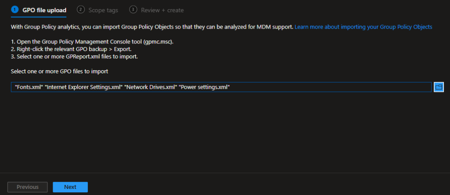Screen dimensions: 450x195
Task: Click "Internet Explorer Settings.xml" in the file field
Action: 83,87
